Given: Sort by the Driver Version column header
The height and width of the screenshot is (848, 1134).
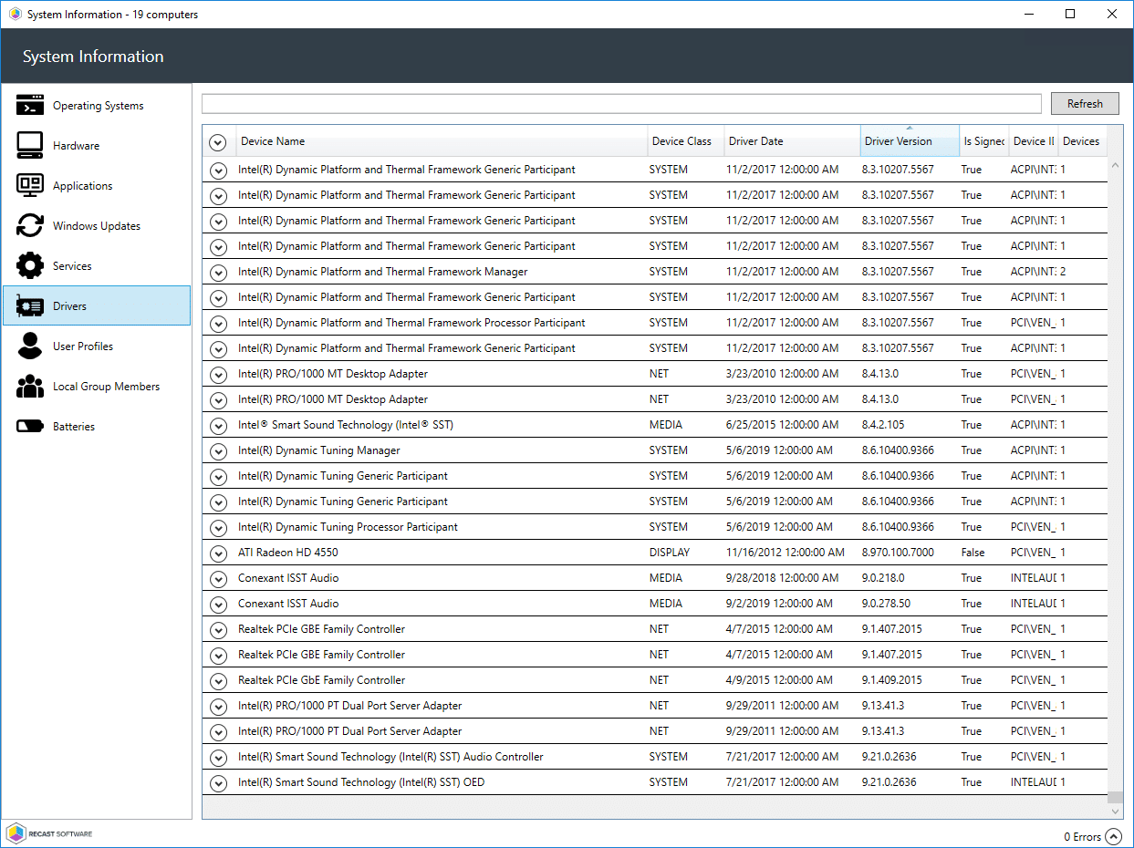Looking at the screenshot, I should coord(910,141).
